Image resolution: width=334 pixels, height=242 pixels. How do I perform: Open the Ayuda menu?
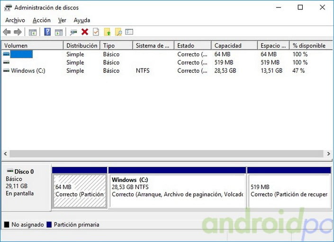click(x=81, y=20)
